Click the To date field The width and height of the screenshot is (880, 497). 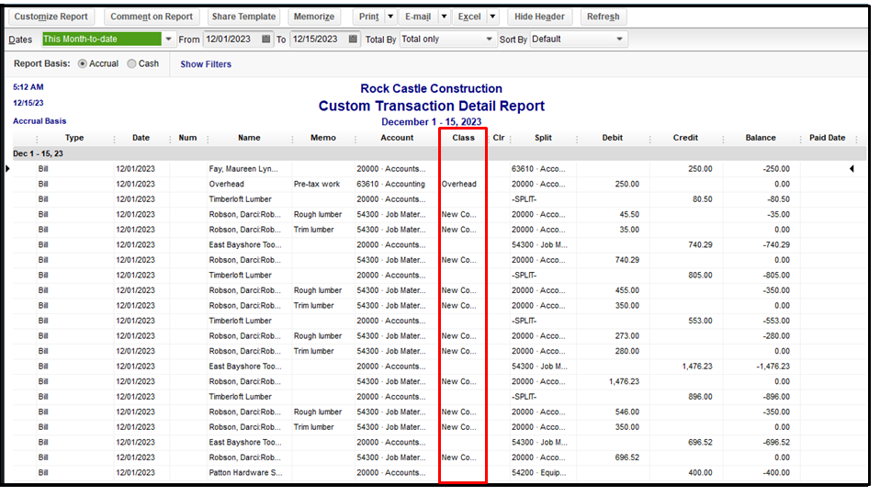tap(318, 40)
